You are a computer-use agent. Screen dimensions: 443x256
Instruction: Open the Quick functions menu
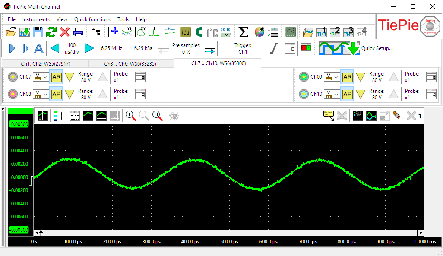coord(92,19)
